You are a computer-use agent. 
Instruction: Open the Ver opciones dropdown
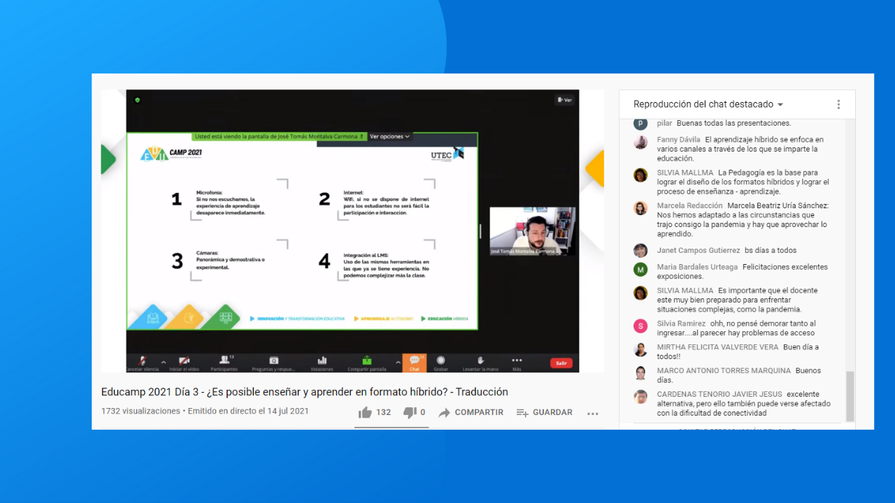tap(389, 137)
